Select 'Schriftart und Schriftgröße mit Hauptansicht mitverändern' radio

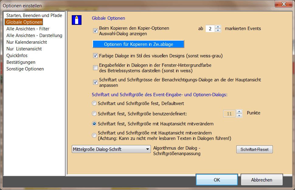pos(94,135)
